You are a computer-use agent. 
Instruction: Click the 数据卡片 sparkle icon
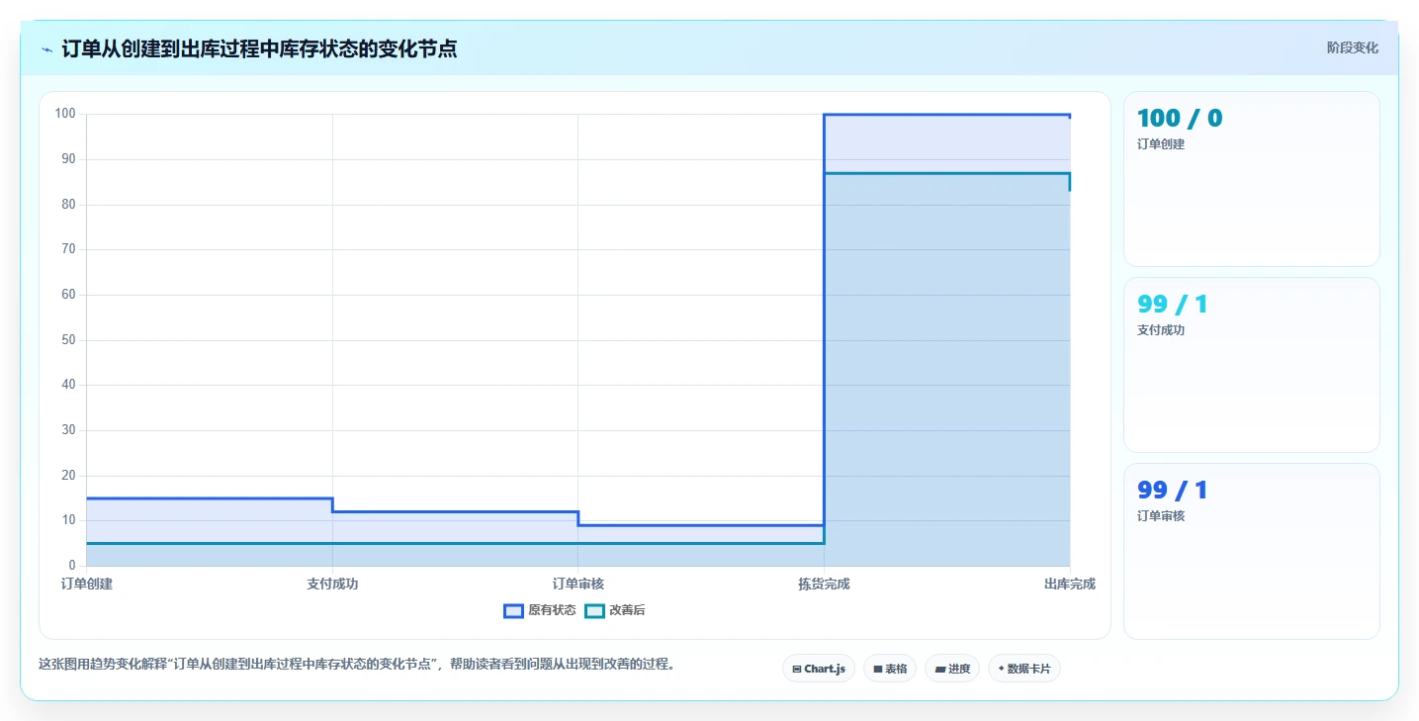click(x=1001, y=669)
